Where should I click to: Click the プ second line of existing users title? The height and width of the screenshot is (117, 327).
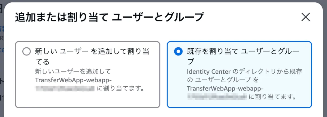pos(191,62)
